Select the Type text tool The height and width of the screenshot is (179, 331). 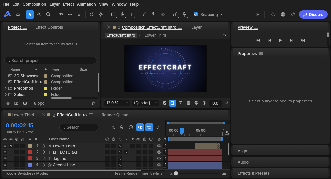coord(132,14)
